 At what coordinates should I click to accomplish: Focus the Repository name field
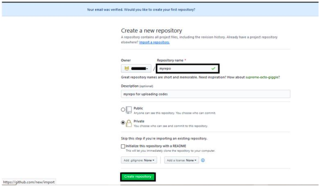[187, 68]
